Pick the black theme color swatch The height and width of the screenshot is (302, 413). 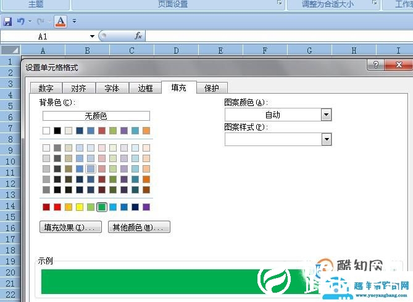tap(57, 131)
